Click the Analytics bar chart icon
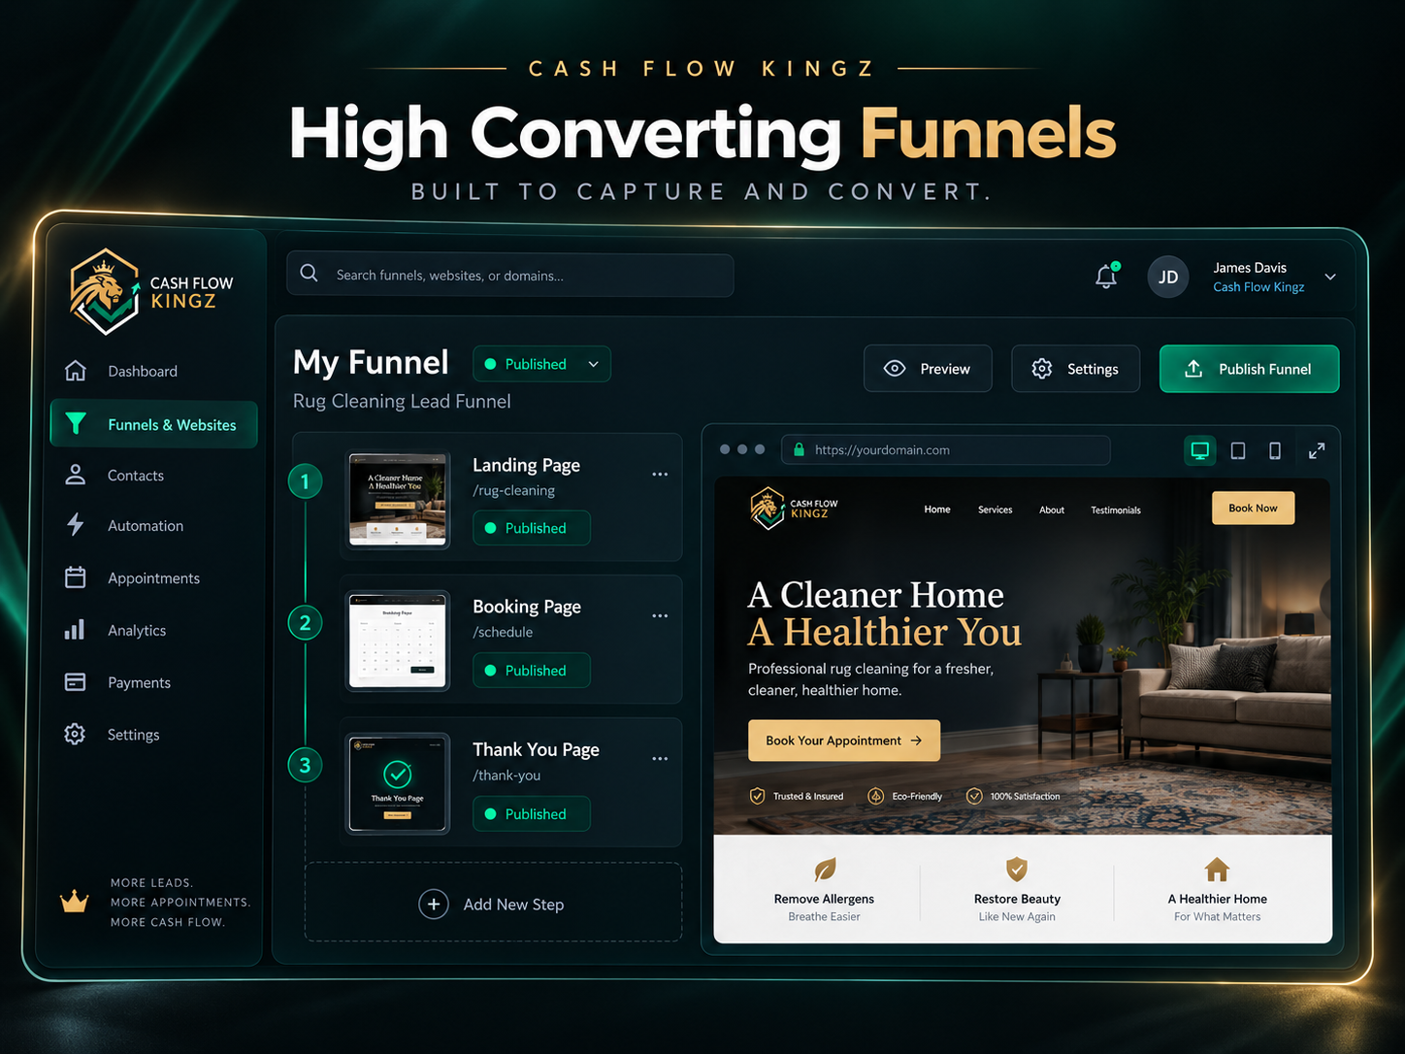This screenshot has width=1405, height=1054. [75, 630]
